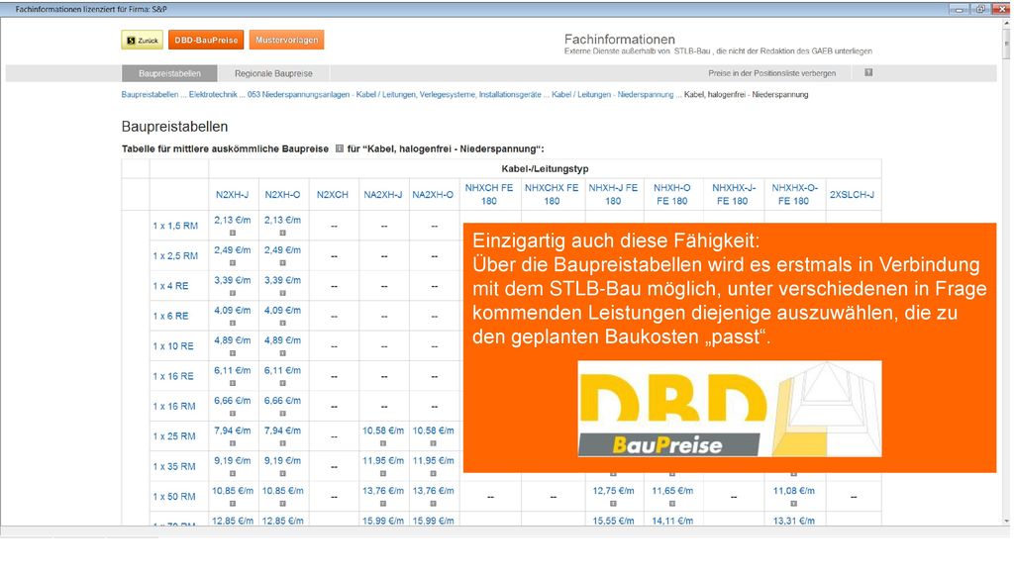Select the N2XH-J column header
Viewport: 1014px width, 574px height.
232,195
